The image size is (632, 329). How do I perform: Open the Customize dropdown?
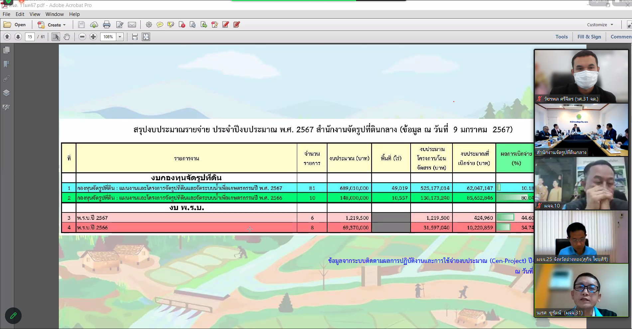coord(600,25)
